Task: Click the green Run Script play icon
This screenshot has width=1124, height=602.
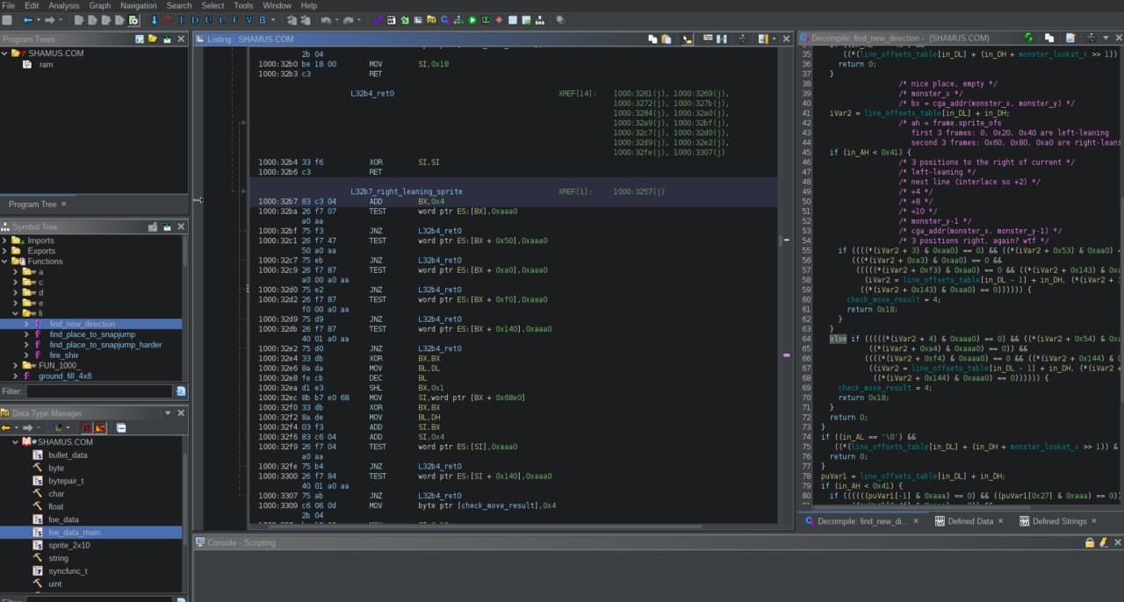Action: pyautogui.click(x=472, y=20)
